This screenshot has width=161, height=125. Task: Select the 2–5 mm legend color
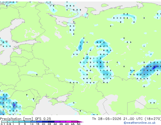[22, 122]
